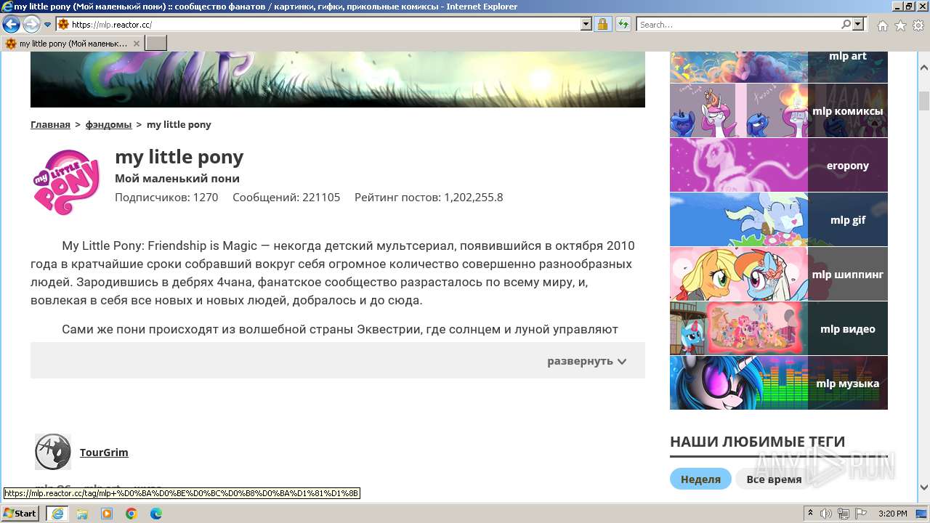
Task: Show hidden tray icons arrow
Action: 811,514
